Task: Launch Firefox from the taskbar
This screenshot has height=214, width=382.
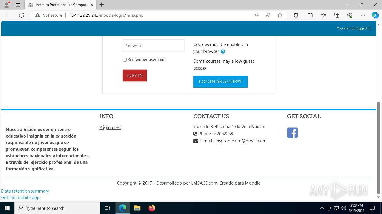Action: pos(152,208)
